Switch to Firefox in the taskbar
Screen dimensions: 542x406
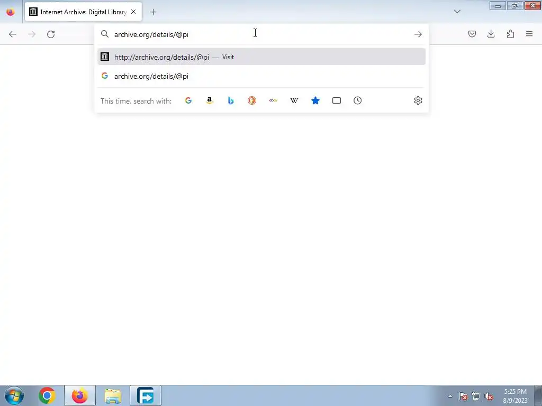click(80, 395)
